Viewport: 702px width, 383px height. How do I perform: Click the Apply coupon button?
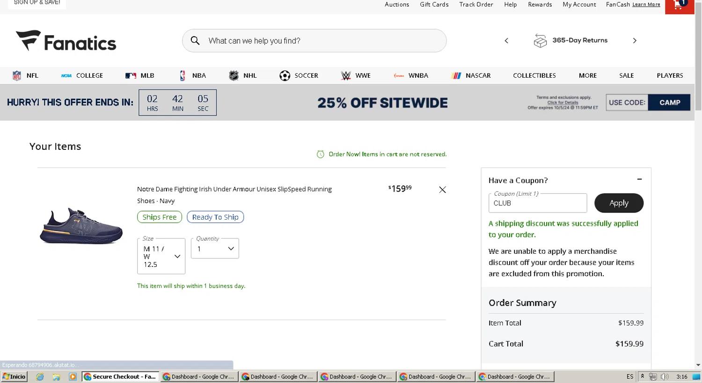619,203
